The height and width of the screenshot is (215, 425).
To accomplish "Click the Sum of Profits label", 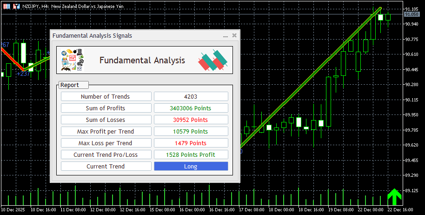I will (x=106, y=108).
